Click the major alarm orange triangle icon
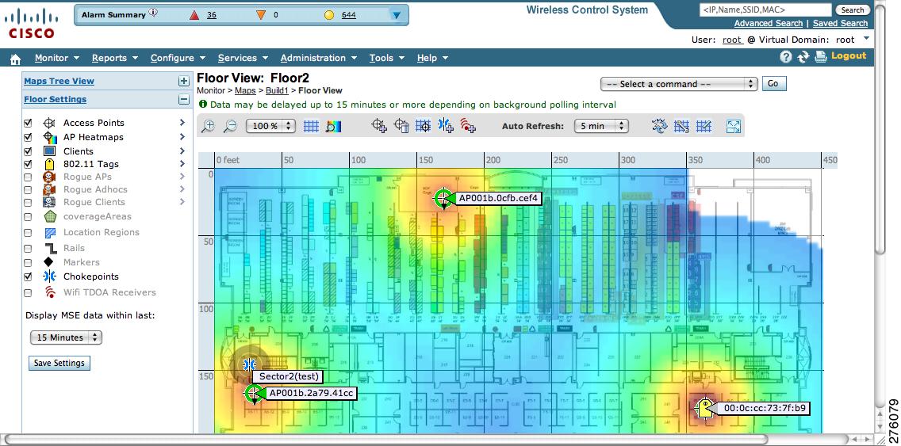Image resolution: width=901 pixels, height=446 pixels. click(x=262, y=16)
